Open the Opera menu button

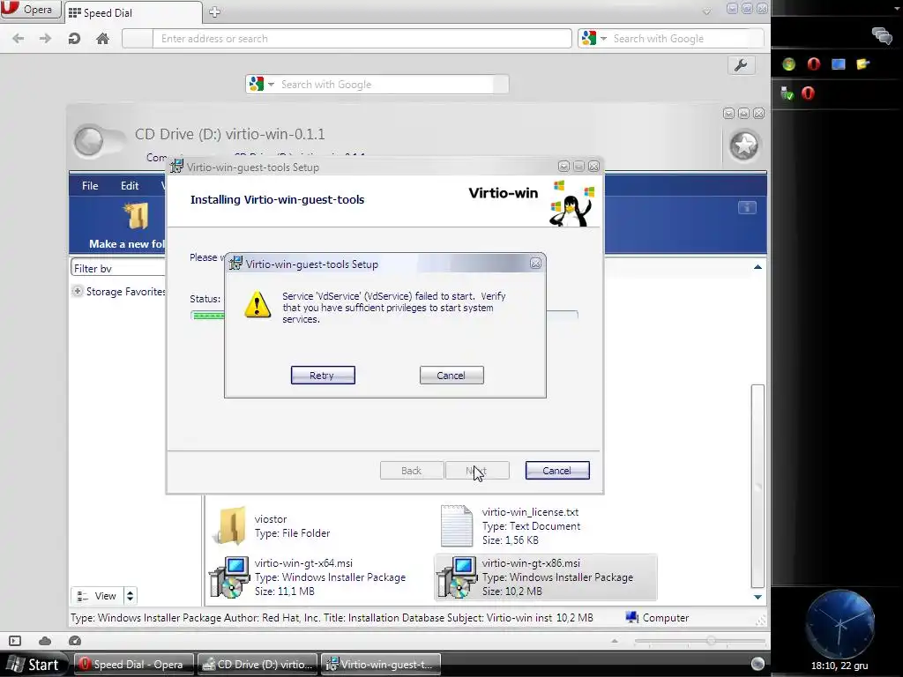[x=30, y=9]
